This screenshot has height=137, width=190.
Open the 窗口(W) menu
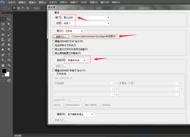(105, 2)
